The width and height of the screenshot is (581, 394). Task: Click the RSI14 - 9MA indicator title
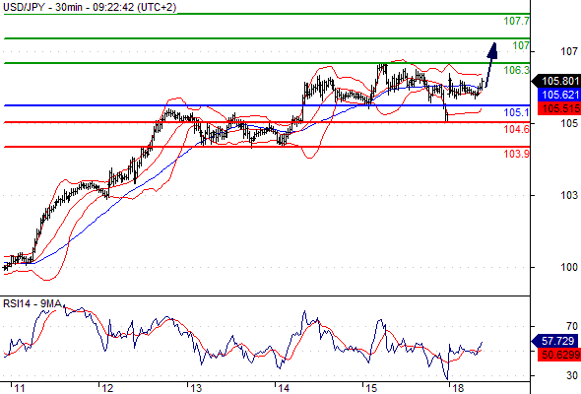coord(32,303)
